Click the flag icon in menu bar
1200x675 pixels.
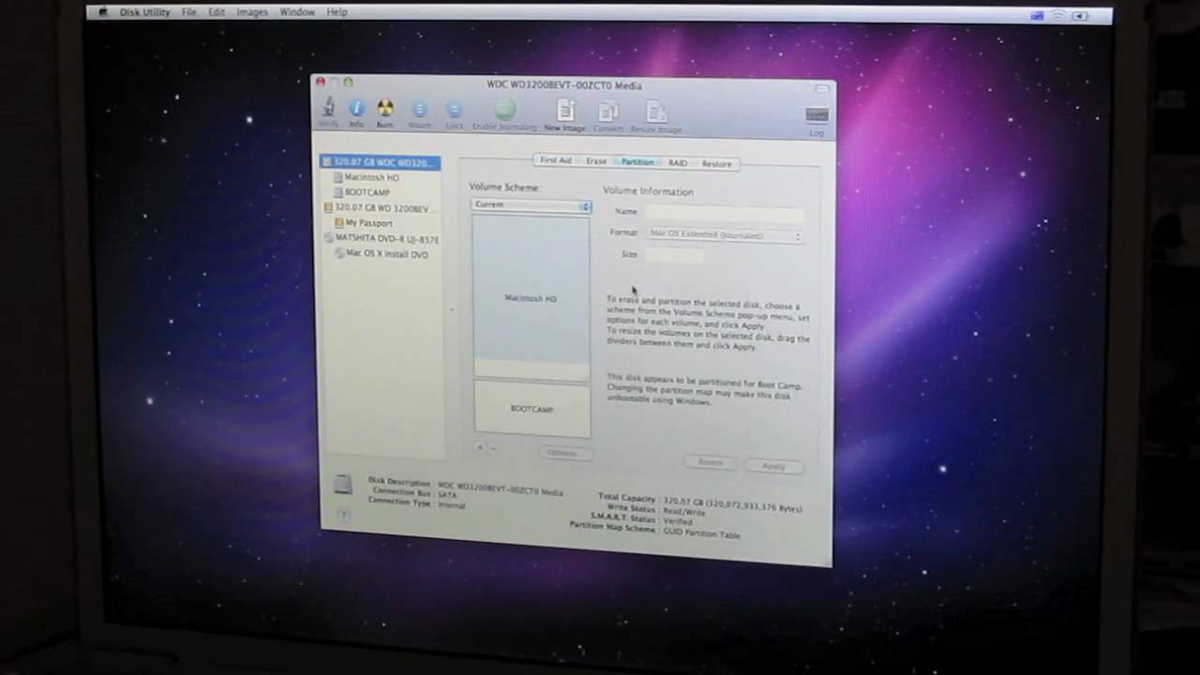click(x=1037, y=15)
